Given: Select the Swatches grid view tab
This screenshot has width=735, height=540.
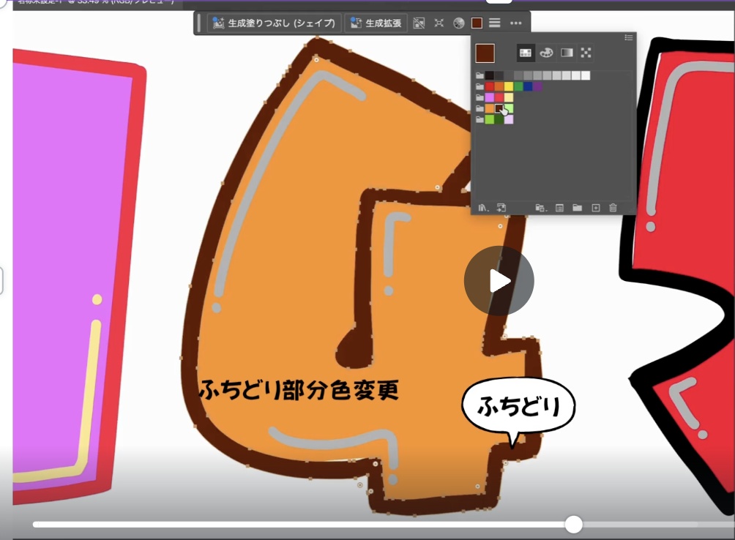Looking at the screenshot, I should (524, 53).
